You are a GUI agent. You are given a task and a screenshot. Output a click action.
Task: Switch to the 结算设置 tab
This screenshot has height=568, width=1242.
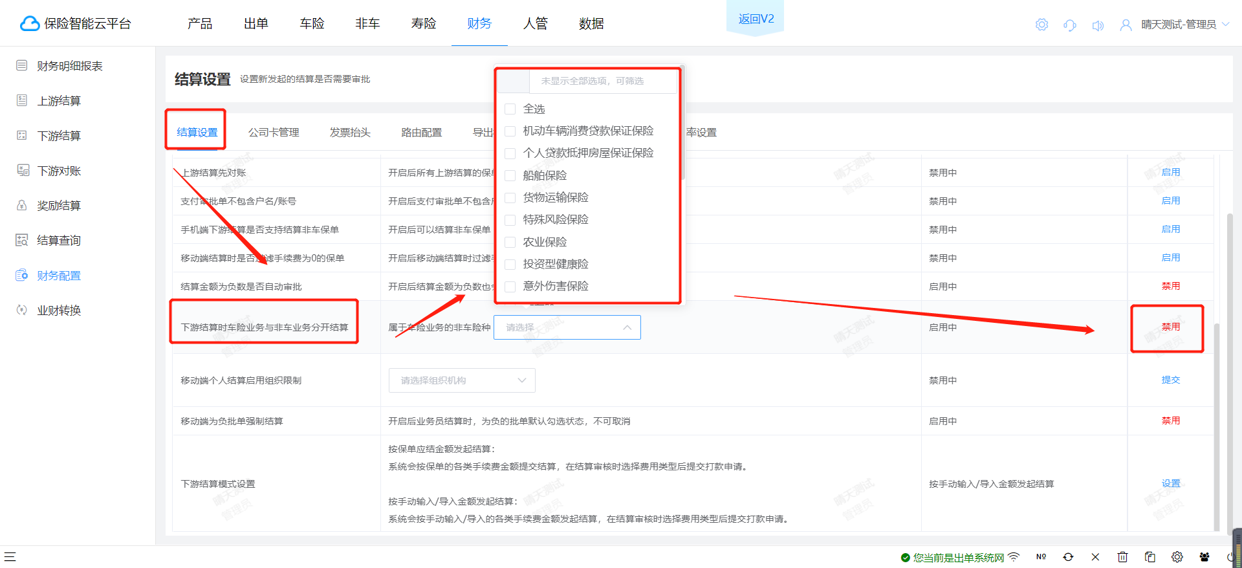[197, 132]
